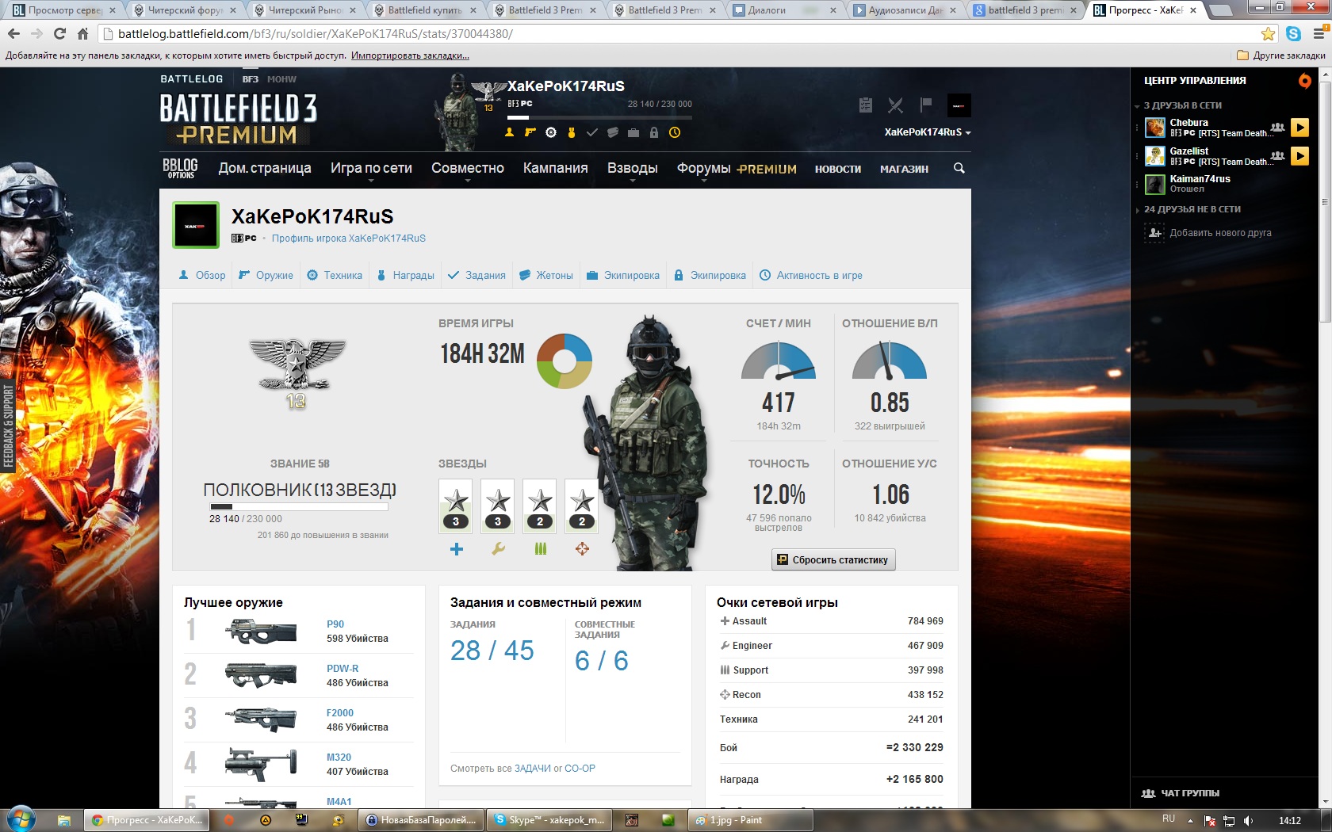The height and width of the screenshot is (832, 1332).
Task: Open Экипировка tab with briefcase icon
Action: click(x=623, y=276)
